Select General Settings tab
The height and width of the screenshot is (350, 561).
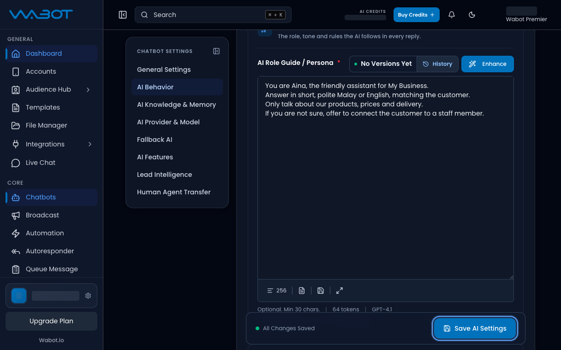[x=177, y=70]
